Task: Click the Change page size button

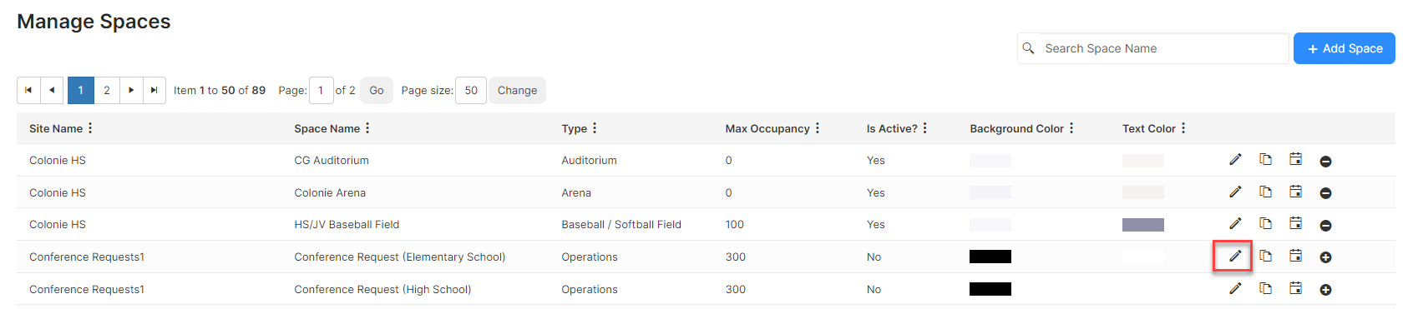Action: (518, 91)
